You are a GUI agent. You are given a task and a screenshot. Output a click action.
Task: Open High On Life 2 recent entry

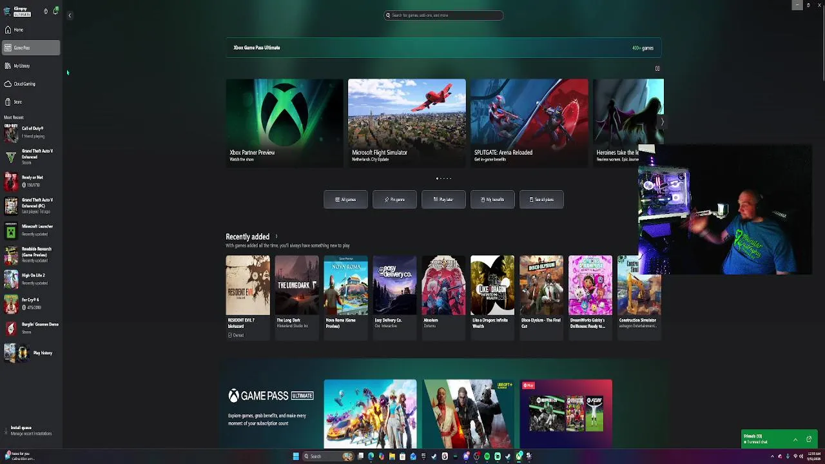(31, 279)
